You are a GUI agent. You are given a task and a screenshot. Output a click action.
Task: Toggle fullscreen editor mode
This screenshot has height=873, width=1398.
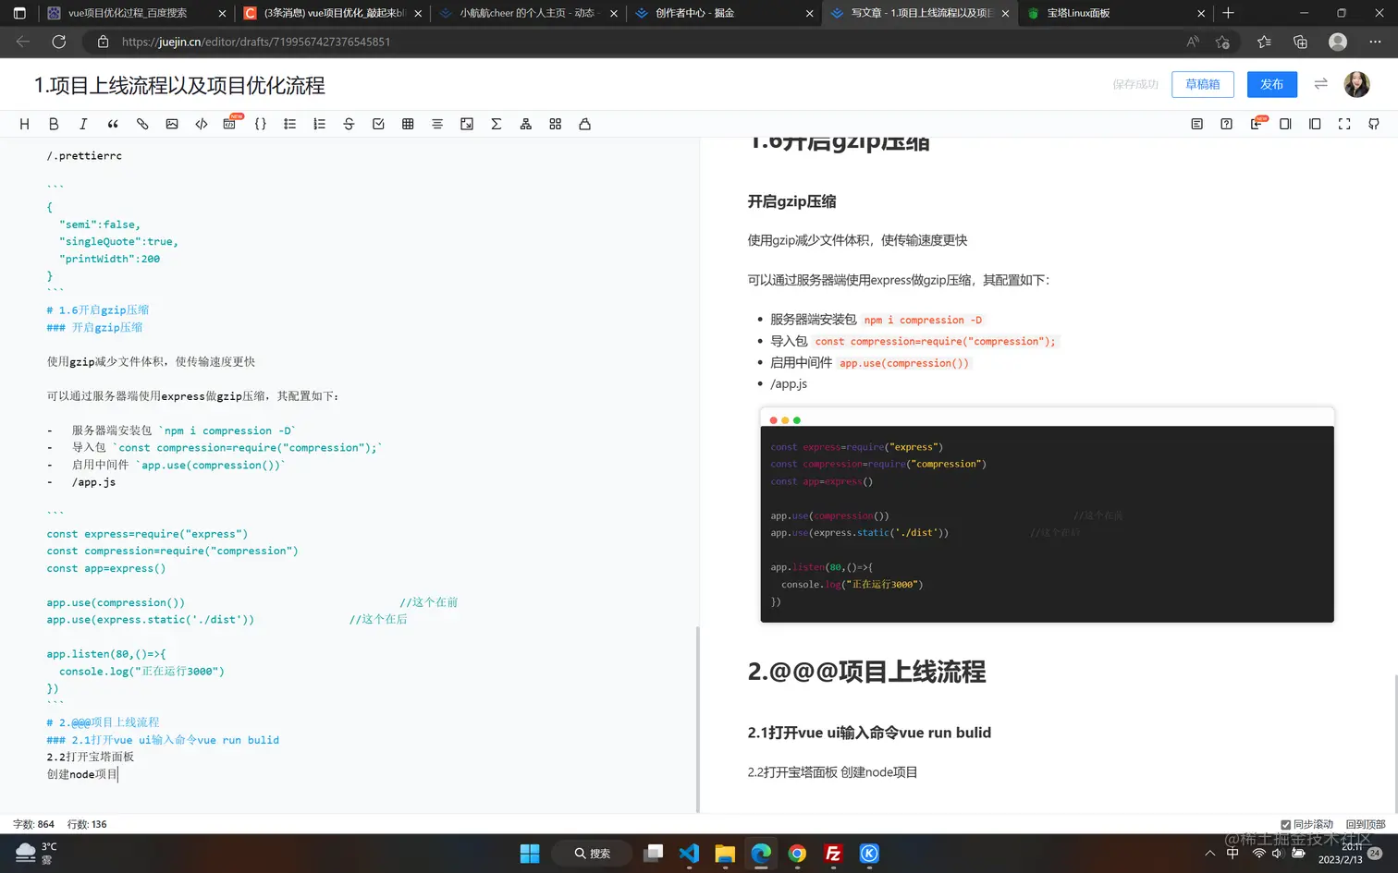(1344, 124)
